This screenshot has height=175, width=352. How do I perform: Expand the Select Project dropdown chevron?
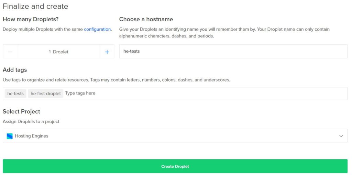(x=341, y=136)
